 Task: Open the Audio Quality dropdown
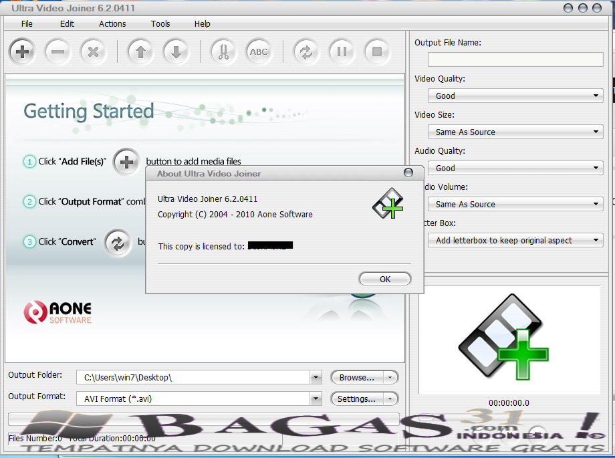(x=515, y=168)
